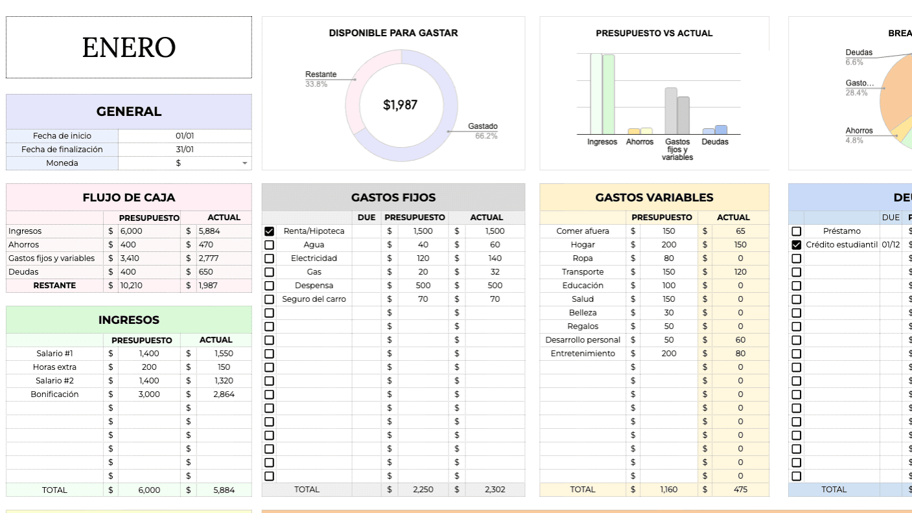The image size is (912, 513).
Task: Tick the Electricidad checkbox
Action: click(x=269, y=258)
